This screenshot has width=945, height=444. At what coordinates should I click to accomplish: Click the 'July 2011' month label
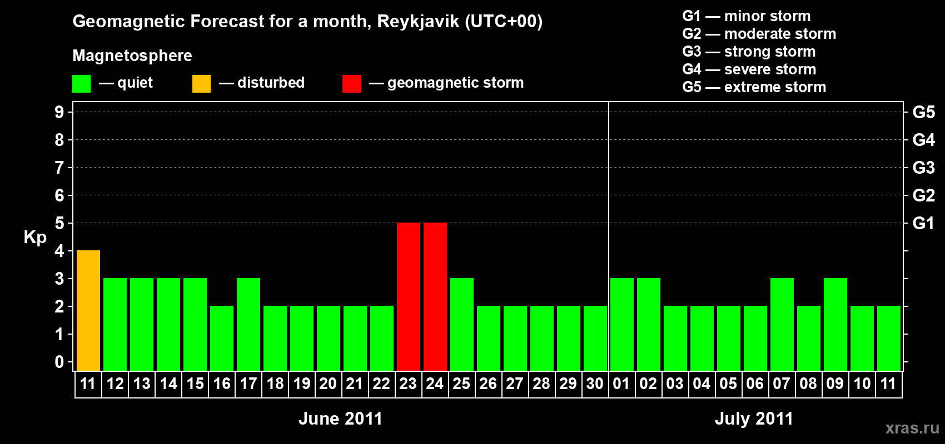[754, 418]
